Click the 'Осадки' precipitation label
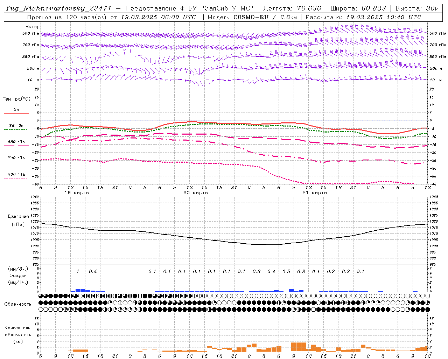 pos(18,276)
